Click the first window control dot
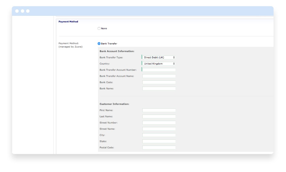286x172 pixels. 17,11
